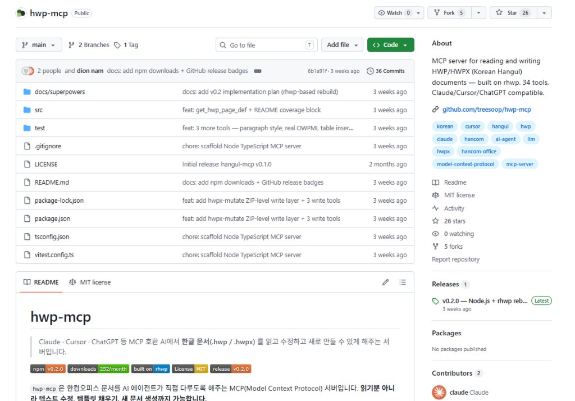This screenshot has width=575, height=401.
Task: Expand the Fork options arrow
Action: [x=478, y=13]
